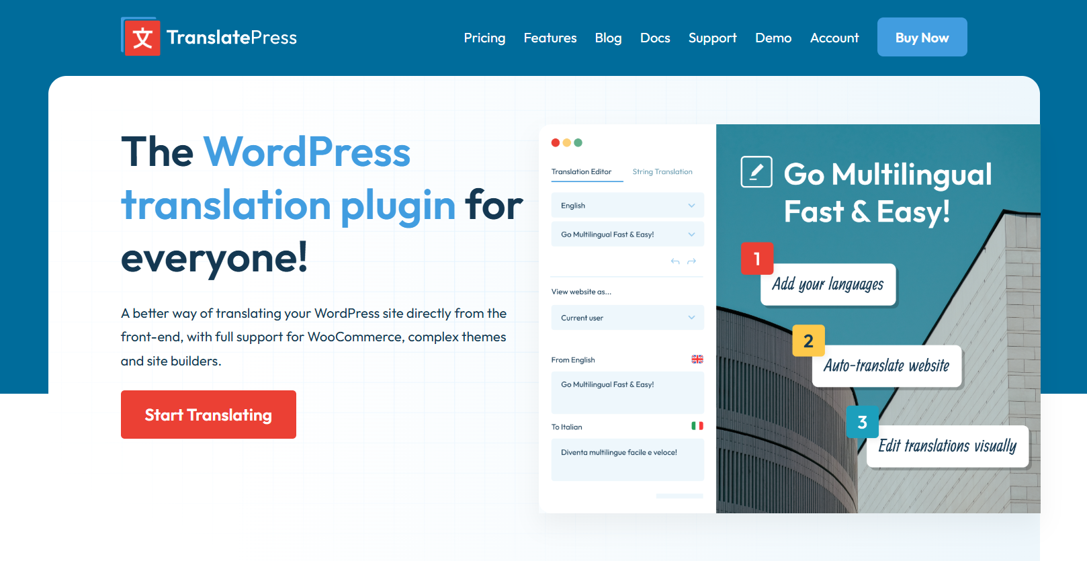Click the green window dot
Viewport: 1087px width, 561px height.
578,142
